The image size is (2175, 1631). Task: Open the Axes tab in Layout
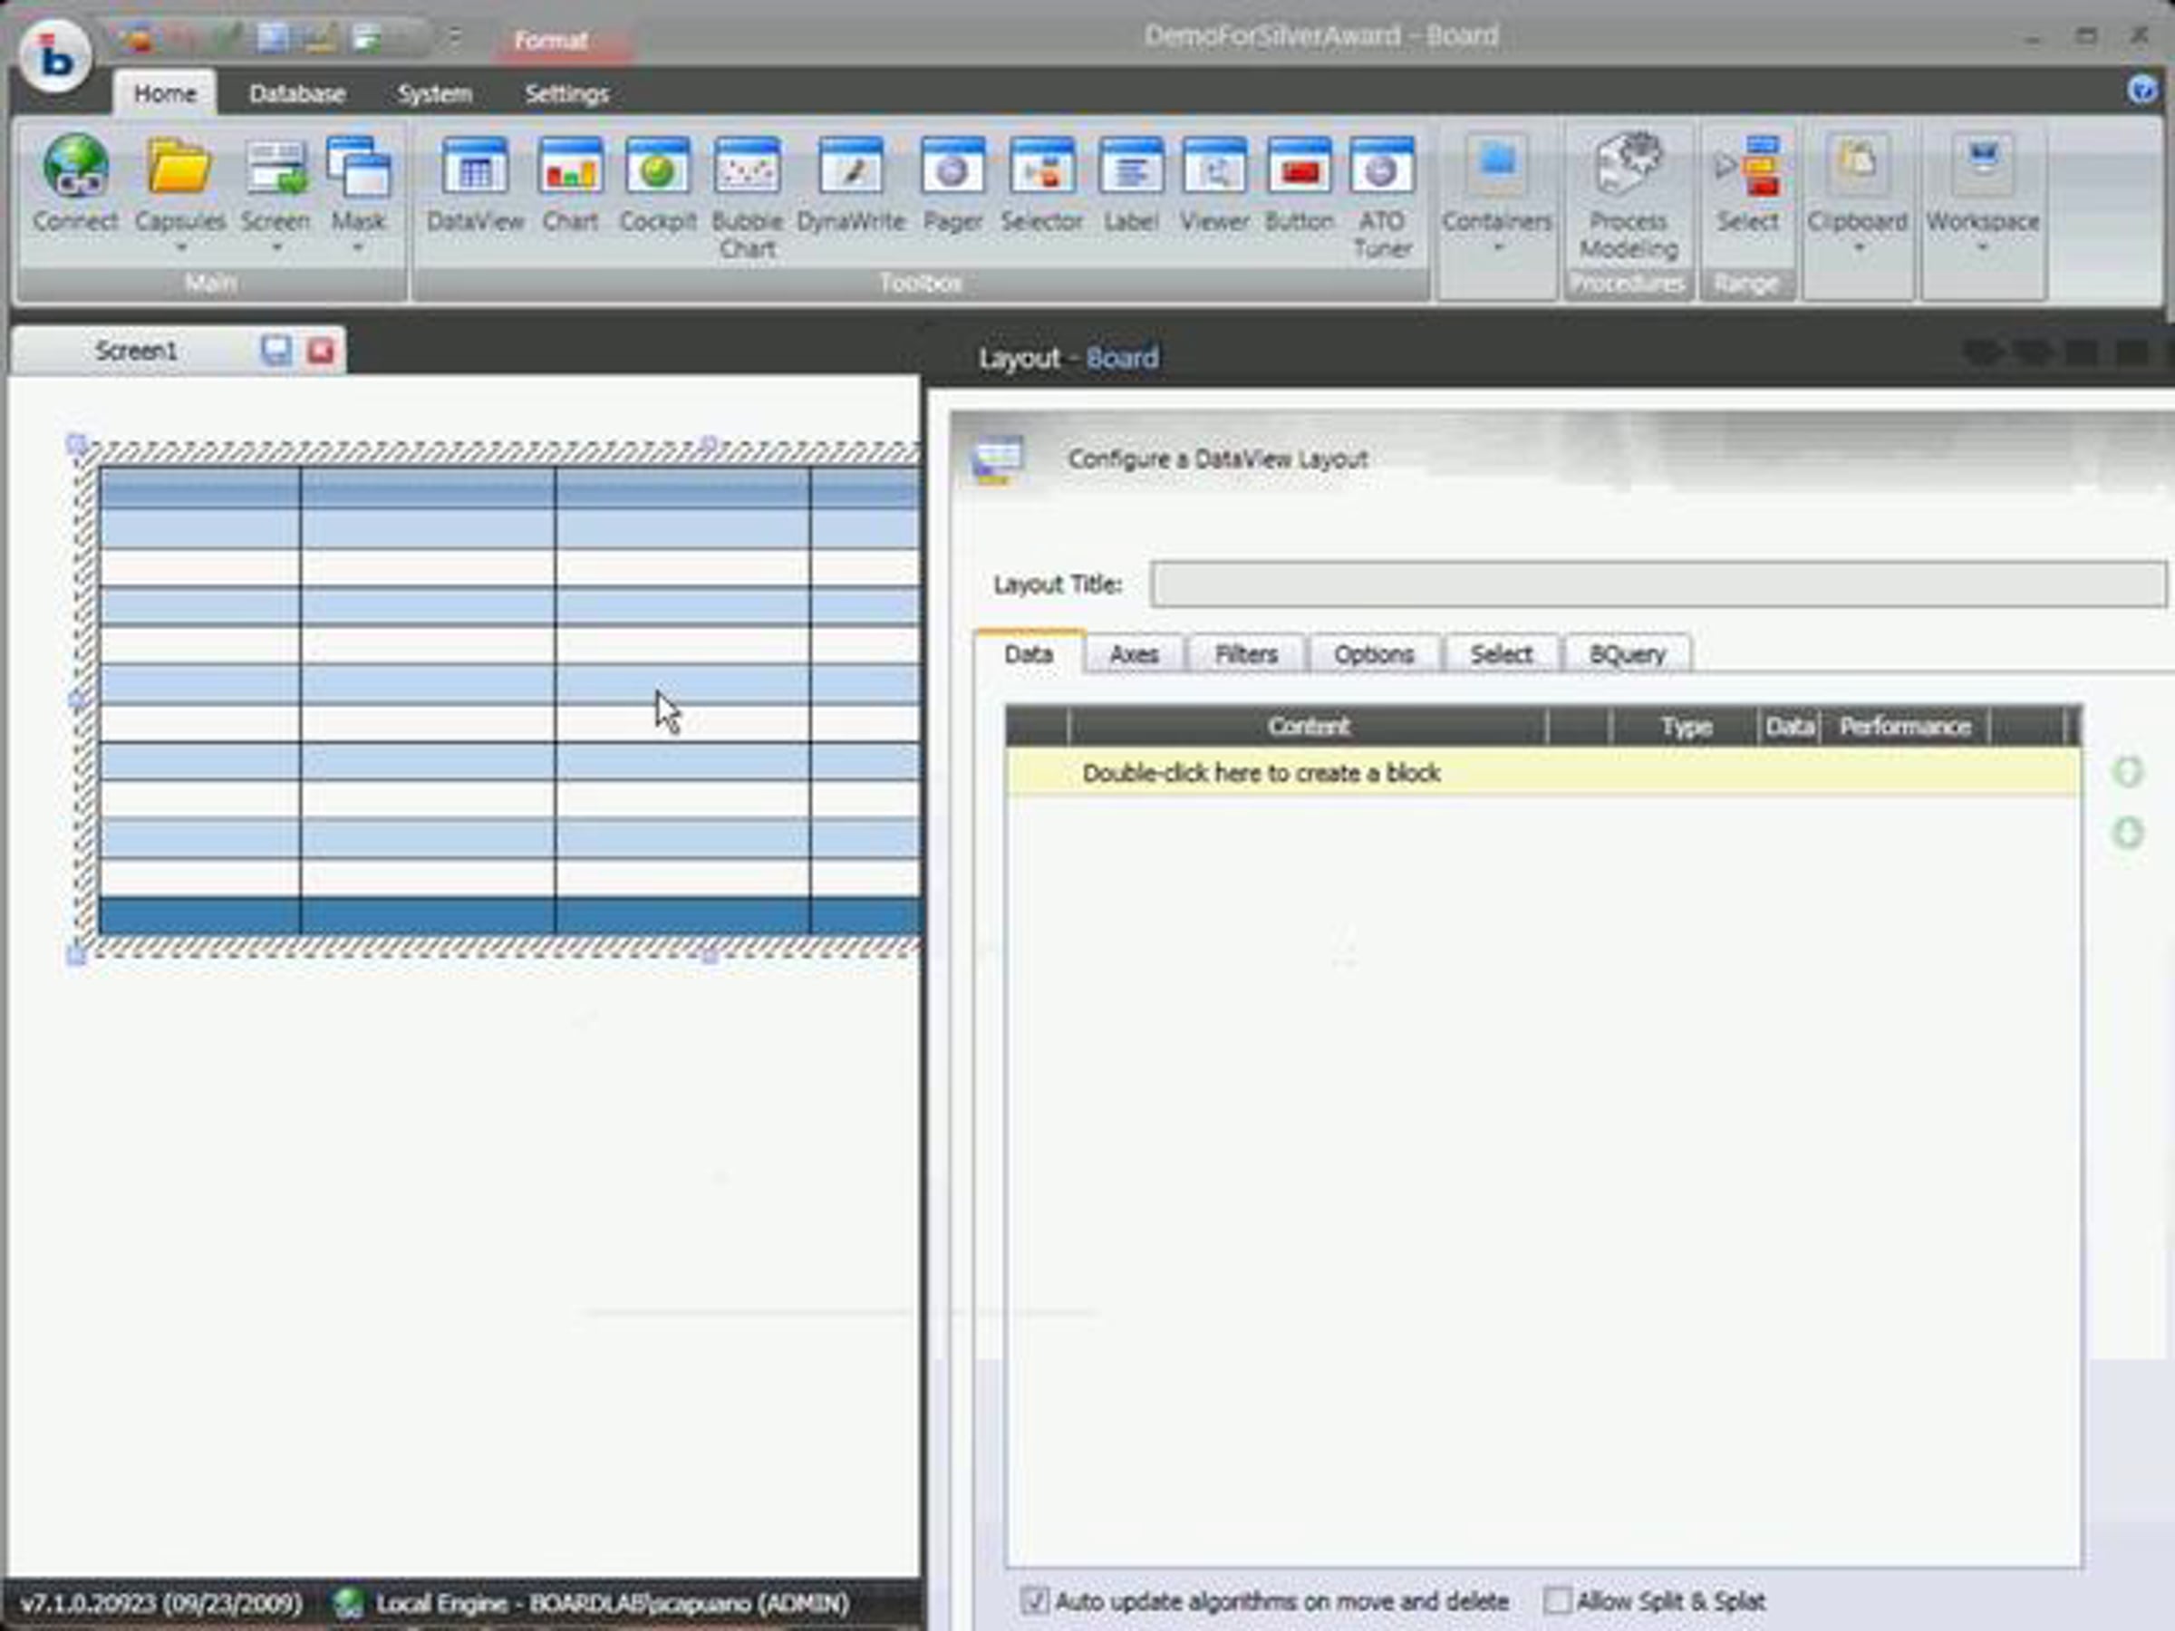pos(1134,654)
